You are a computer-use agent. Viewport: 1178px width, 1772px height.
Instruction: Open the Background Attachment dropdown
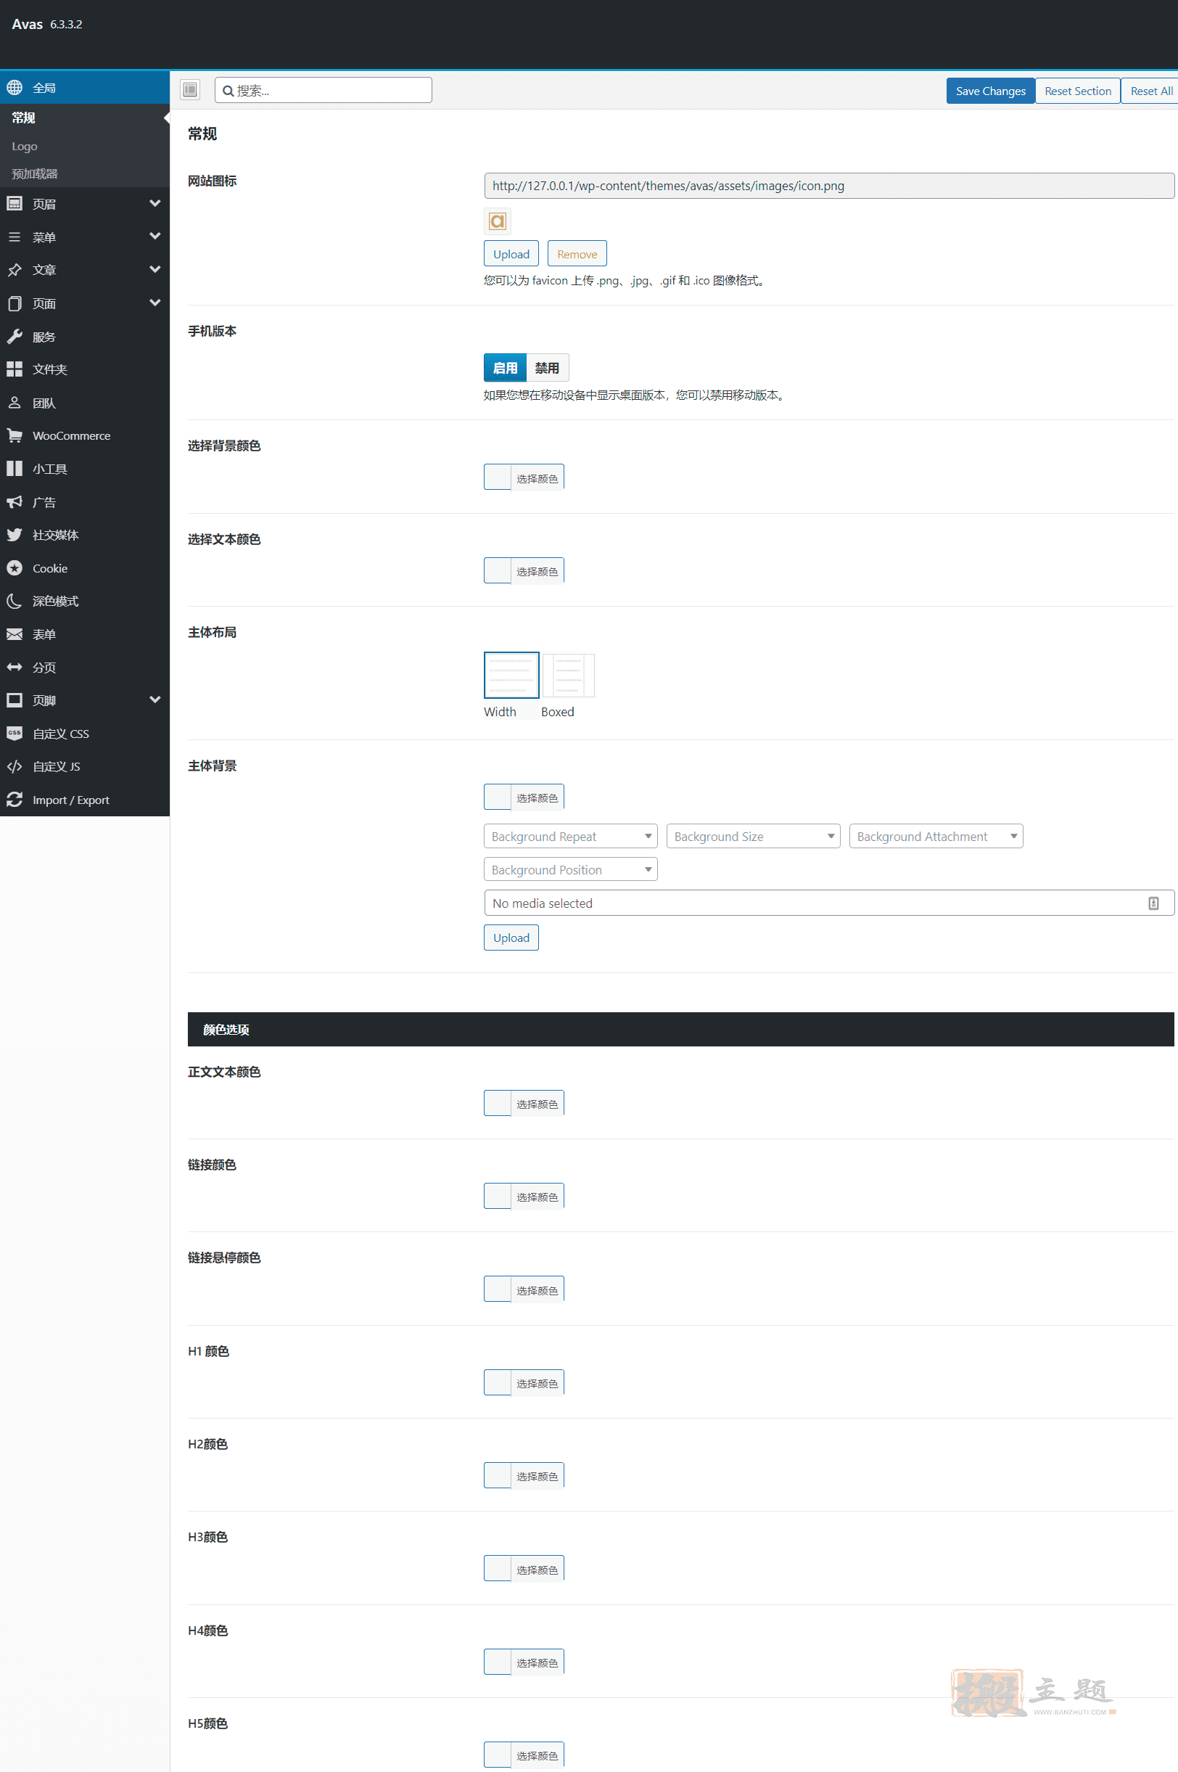[935, 837]
